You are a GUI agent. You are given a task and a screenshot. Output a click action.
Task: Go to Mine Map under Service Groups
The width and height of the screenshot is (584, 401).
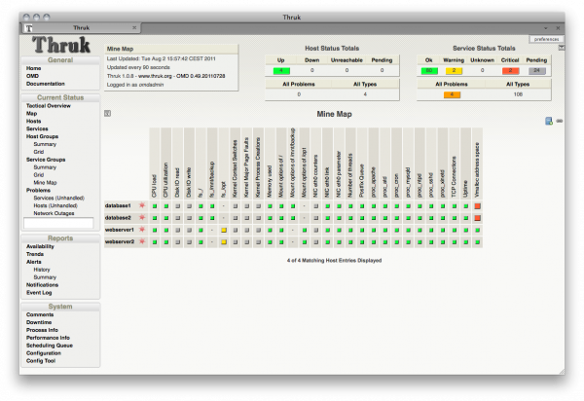pos(45,182)
